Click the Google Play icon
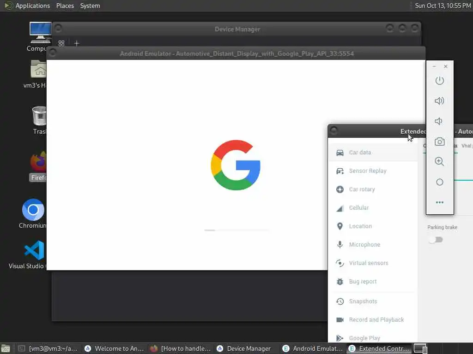 tap(340, 338)
